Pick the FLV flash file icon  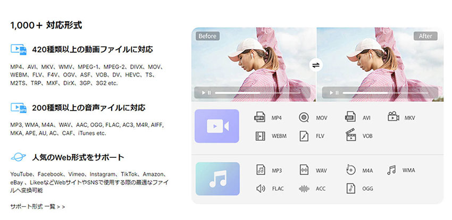[304, 136]
